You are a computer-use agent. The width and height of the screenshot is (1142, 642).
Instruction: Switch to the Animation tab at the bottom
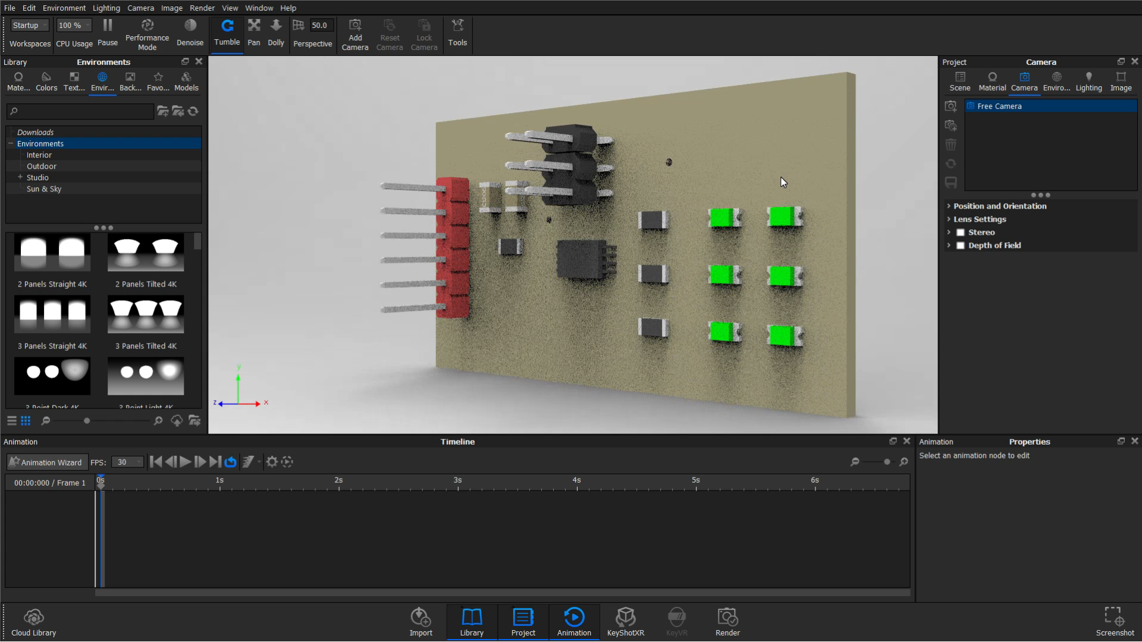(573, 621)
